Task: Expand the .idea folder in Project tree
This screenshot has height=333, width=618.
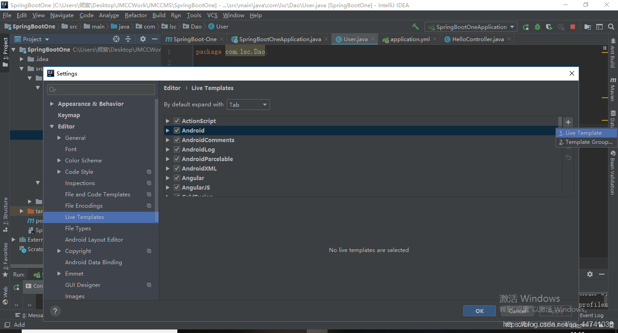Action: [x=22, y=59]
